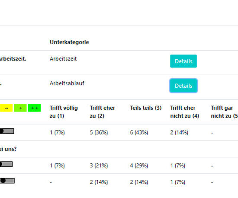Click the 6 (43%) result cell
Viewport: 238px width, 198px height.
tap(139, 133)
